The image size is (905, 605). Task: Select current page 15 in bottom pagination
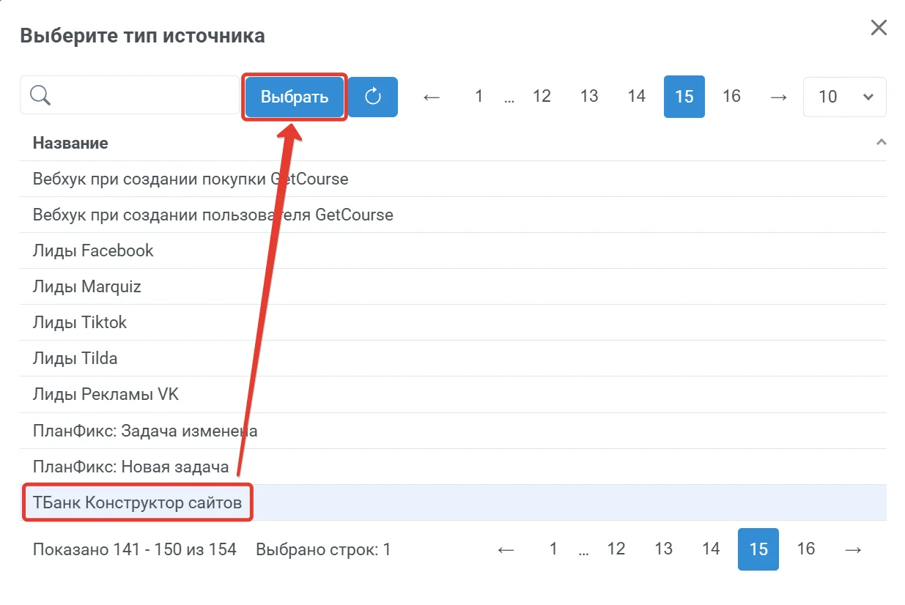[x=758, y=549]
